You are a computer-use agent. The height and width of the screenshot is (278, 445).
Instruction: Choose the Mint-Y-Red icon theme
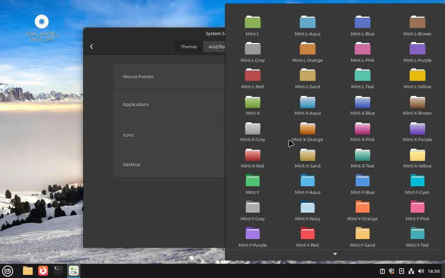coord(307,237)
